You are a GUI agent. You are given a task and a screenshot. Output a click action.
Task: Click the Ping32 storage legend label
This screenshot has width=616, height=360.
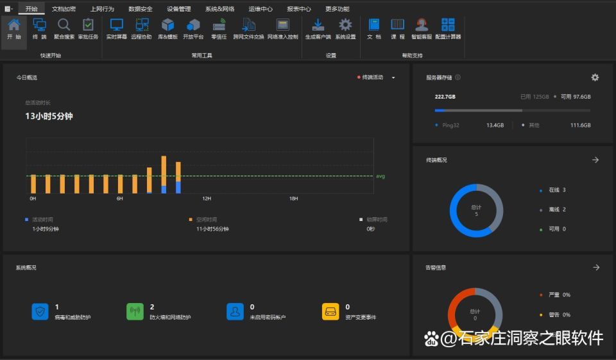(450, 125)
